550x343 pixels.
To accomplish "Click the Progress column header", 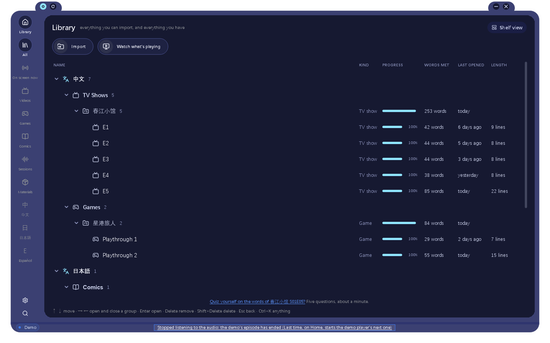I will pyautogui.click(x=393, y=65).
